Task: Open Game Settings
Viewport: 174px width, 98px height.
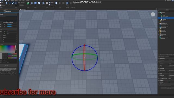Action: click(x=67, y=4)
